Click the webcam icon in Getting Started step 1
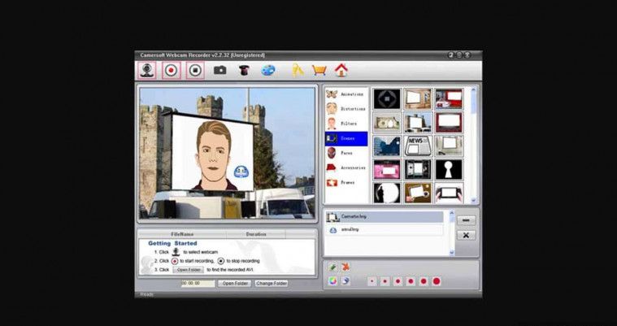The height and width of the screenshot is (326, 617). click(x=176, y=252)
